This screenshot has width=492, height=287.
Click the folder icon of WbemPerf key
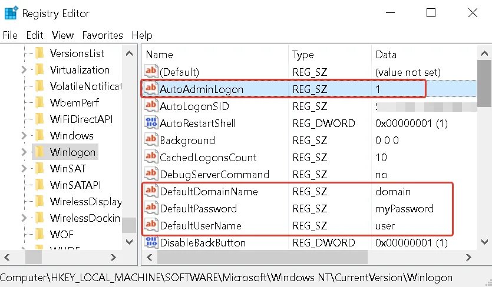pos(39,102)
